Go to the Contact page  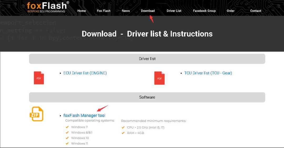pyautogui.click(x=256, y=11)
